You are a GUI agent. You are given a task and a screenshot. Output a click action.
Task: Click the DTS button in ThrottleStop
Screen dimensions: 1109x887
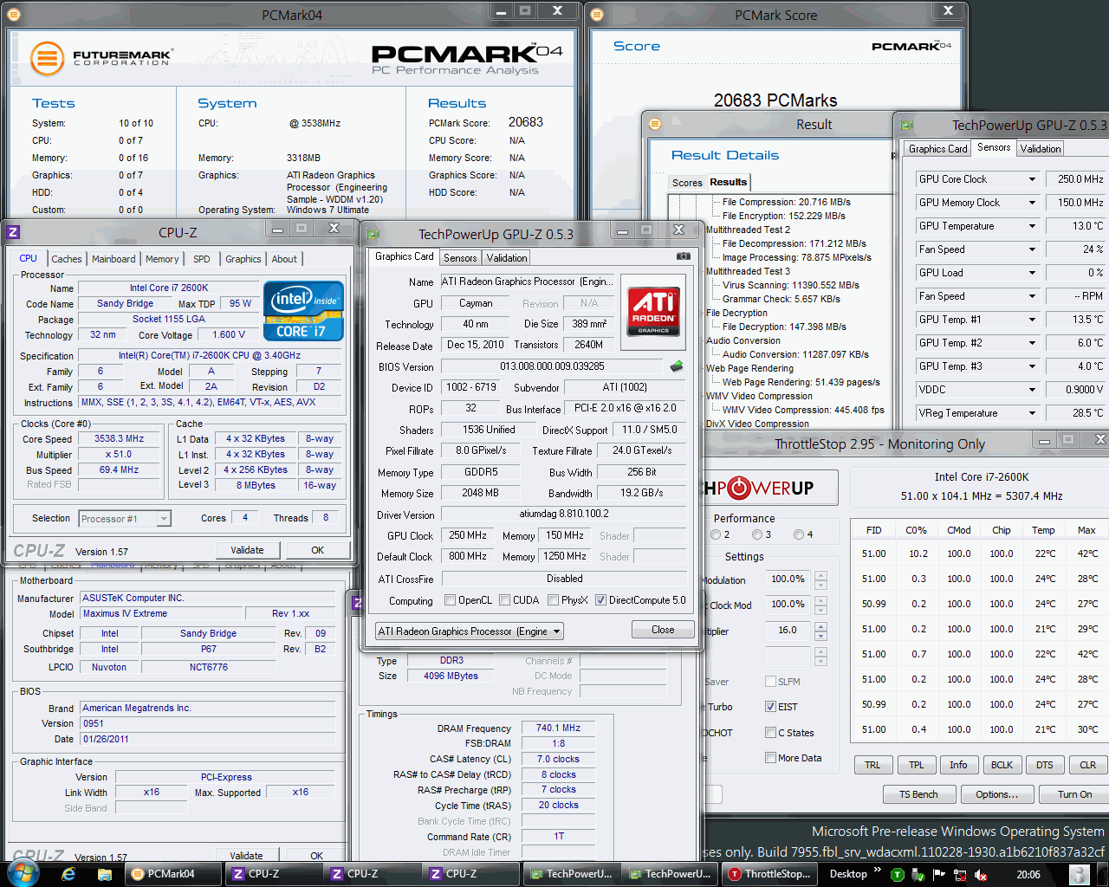(1045, 765)
